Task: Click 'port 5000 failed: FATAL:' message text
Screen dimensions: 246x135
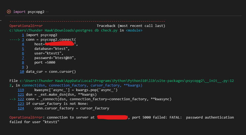Action: [x=157, y=117]
